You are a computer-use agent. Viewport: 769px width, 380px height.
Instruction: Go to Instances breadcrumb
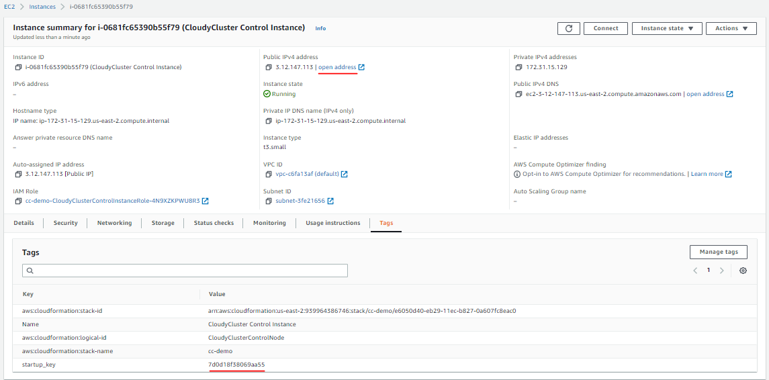click(x=42, y=7)
